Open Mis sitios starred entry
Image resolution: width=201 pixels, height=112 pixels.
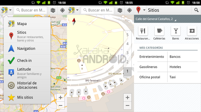point(27,97)
